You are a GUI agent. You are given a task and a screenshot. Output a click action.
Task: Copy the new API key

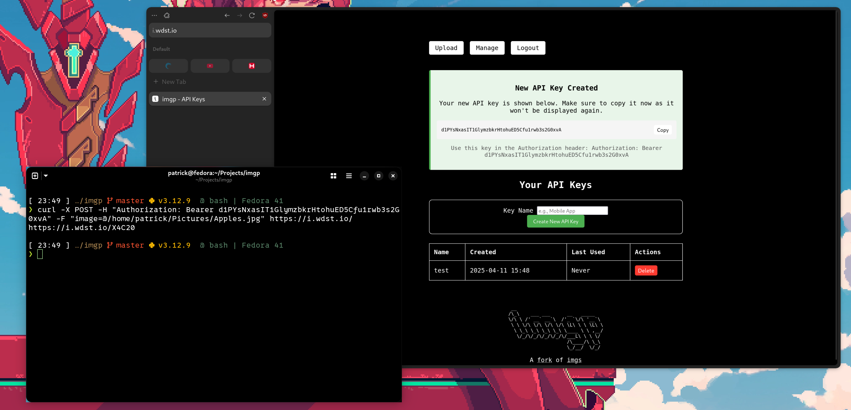663,130
